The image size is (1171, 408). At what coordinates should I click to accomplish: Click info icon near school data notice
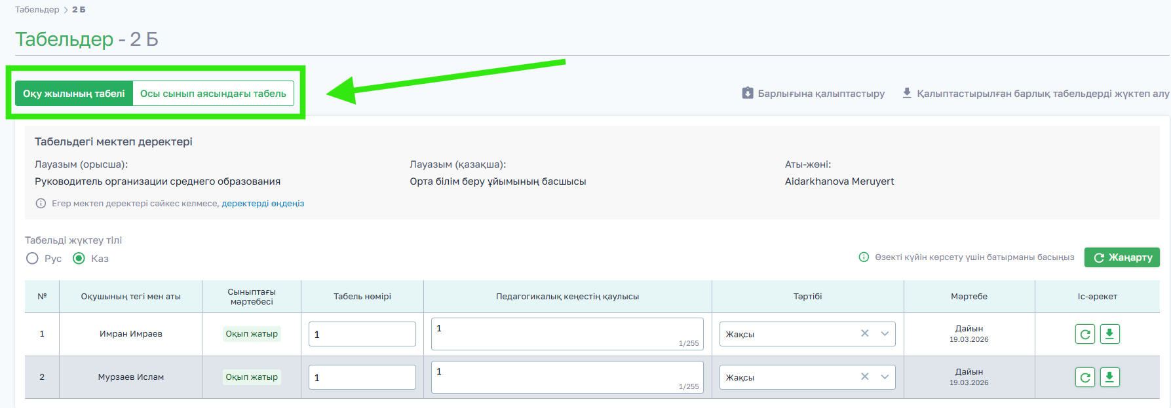(x=41, y=204)
